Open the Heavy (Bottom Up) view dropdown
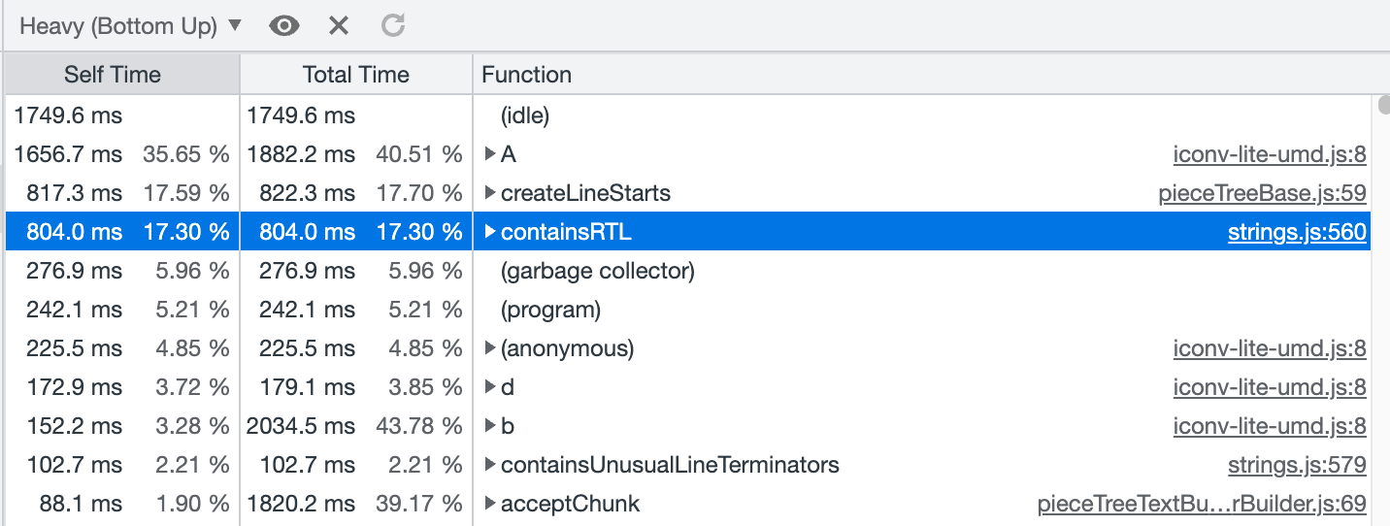Screen dimensions: 1390x526 (130, 26)
